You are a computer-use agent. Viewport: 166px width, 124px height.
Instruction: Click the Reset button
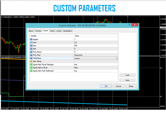coord(131,86)
